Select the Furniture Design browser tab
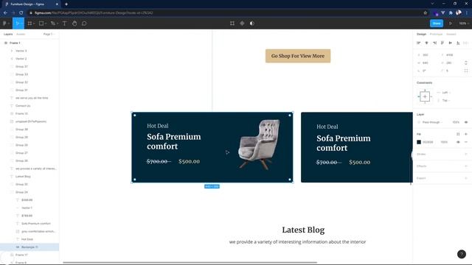472x265 pixels. (30, 4)
